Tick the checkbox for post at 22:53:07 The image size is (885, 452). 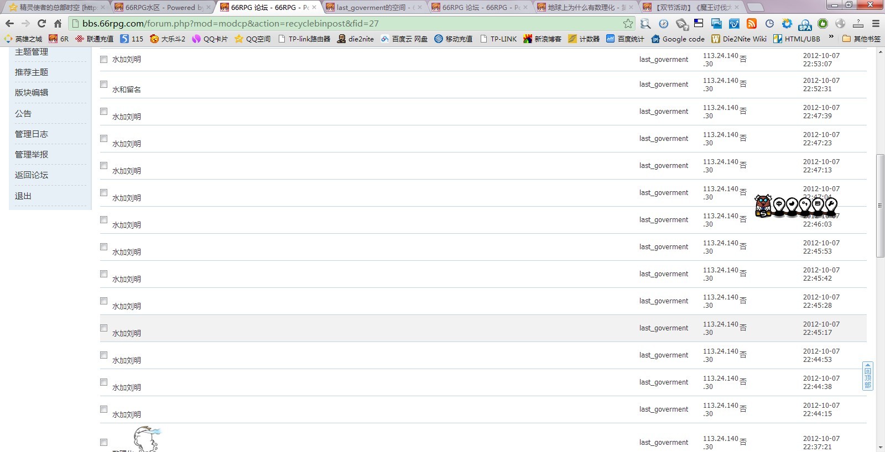pyautogui.click(x=103, y=59)
